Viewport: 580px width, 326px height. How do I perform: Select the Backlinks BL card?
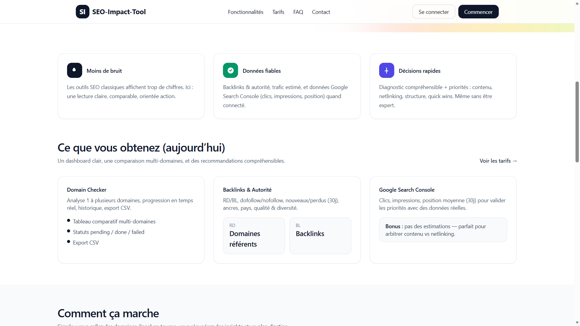pos(320,236)
